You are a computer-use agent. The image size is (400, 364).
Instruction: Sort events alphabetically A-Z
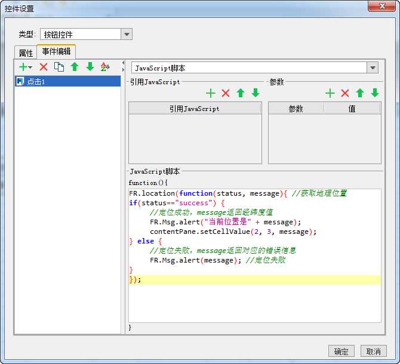(x=105, y=67)
